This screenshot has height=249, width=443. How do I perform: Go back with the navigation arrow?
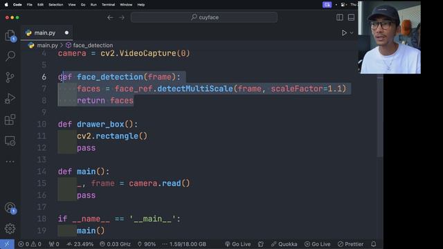pos(110,17)
